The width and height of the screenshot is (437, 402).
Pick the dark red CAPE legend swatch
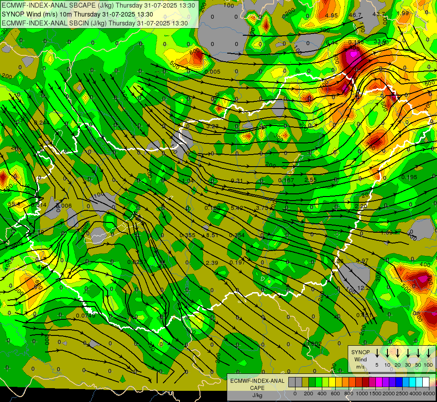366,382
